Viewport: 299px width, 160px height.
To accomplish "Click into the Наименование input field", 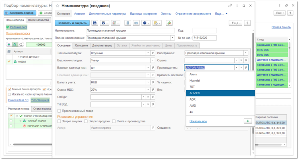I will 130,30.
